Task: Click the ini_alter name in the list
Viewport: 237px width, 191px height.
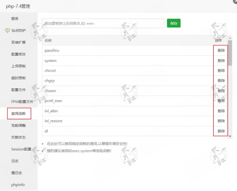Action: coord(51,111)
